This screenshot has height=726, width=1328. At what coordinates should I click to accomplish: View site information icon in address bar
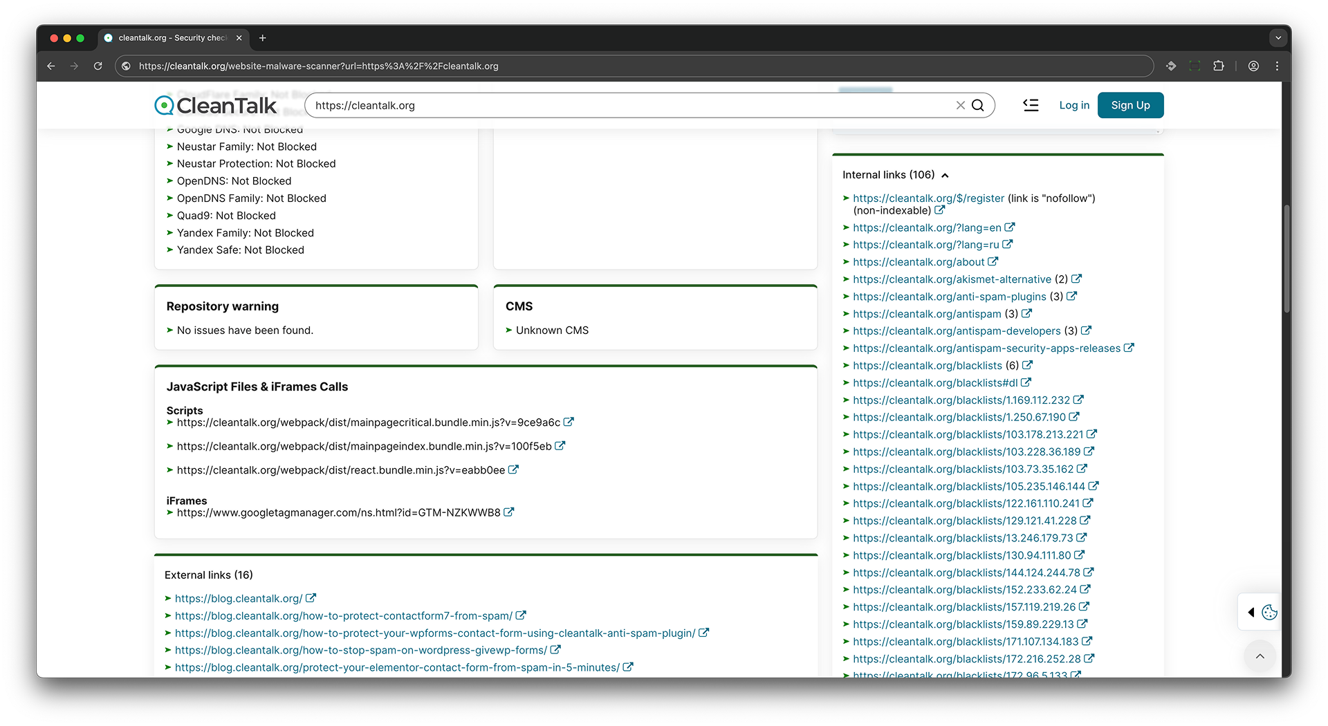(x=126, y=66)
